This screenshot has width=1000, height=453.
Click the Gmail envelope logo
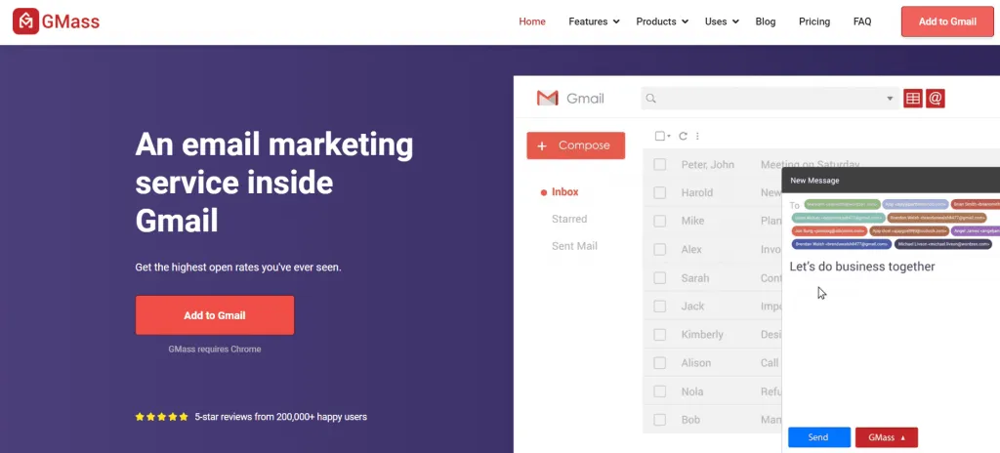547,99
